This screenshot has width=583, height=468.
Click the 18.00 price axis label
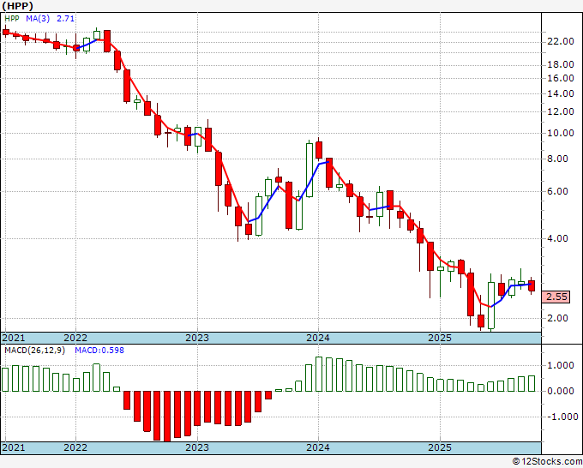561,64
